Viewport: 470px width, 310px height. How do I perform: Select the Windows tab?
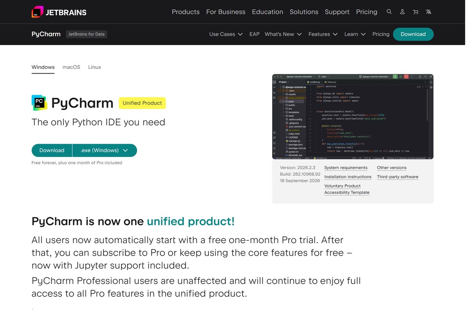pyautogui.click(x=43, y=67)
